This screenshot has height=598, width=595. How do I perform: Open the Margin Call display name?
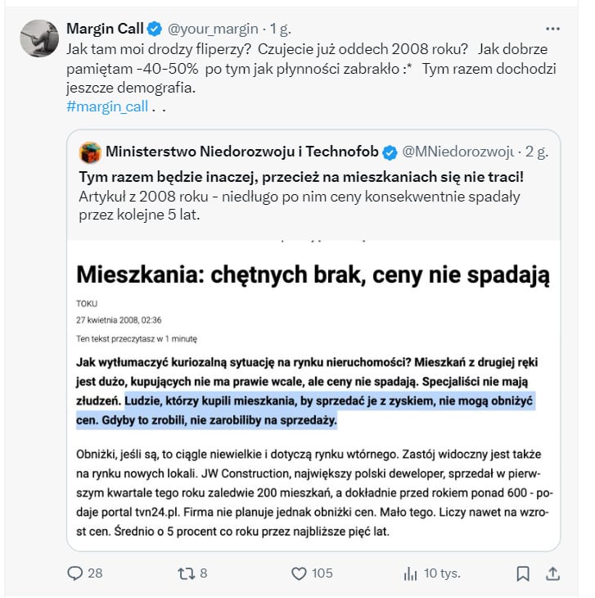(x=104, y=29)
